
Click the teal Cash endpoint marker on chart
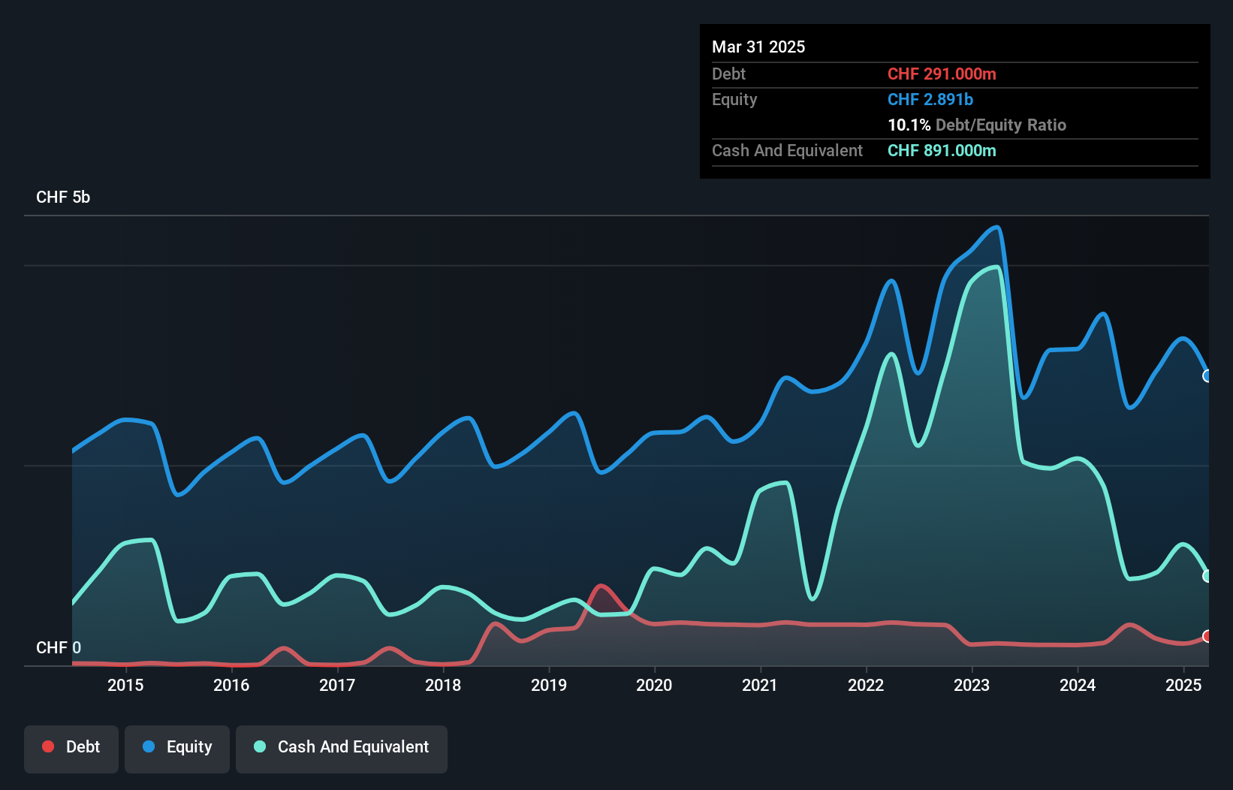(x=1207, y=577)
